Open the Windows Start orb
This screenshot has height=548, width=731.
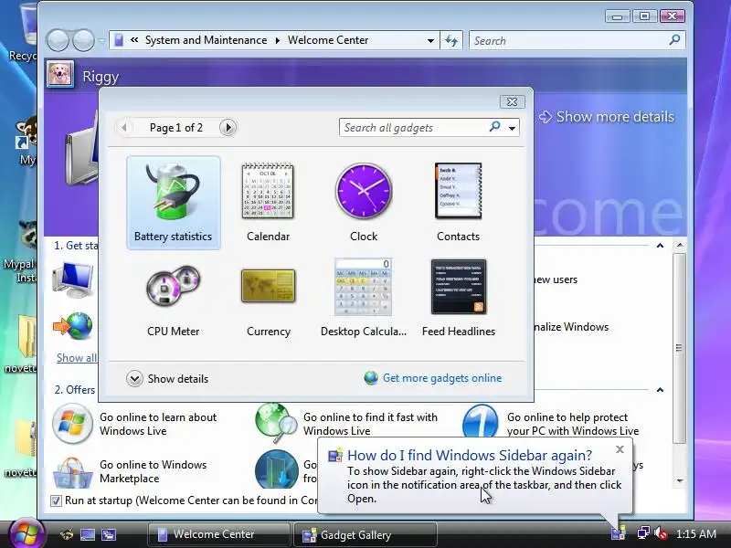26,534
